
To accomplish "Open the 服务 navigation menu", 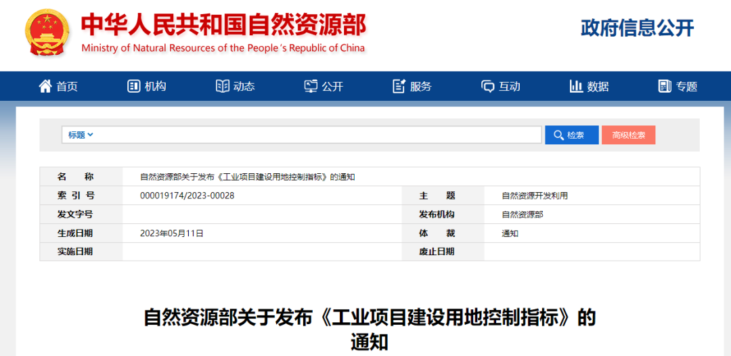I will click(x=420, y=86).
